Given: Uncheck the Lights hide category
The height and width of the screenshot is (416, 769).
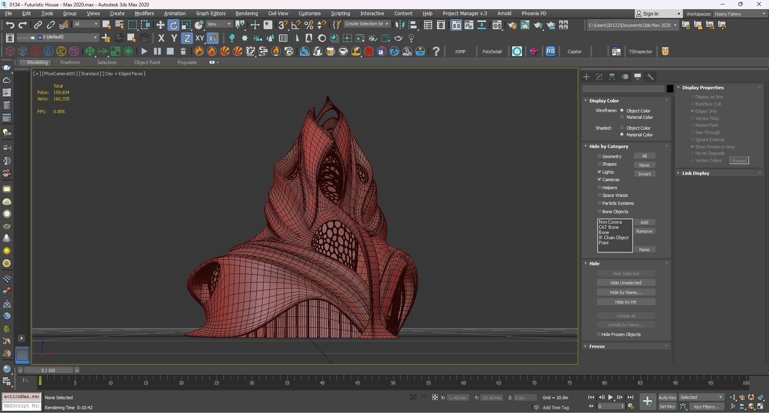Looking at the screenshot, I should [x=600, y=172].
